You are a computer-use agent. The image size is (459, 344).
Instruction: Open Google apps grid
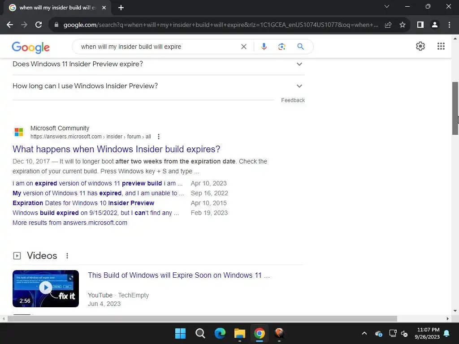point(441,46)
